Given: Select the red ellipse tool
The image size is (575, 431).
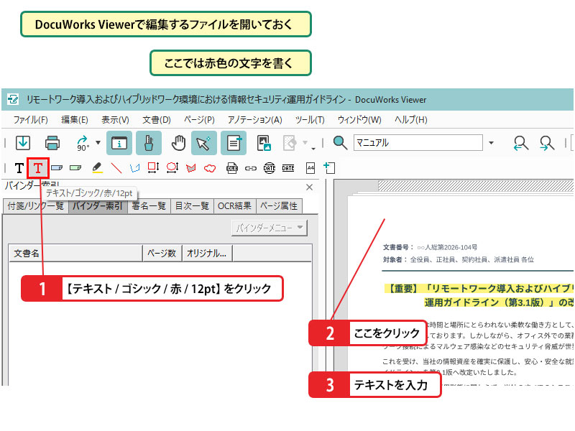Looking at the screenshot, I should pos(172,168).
